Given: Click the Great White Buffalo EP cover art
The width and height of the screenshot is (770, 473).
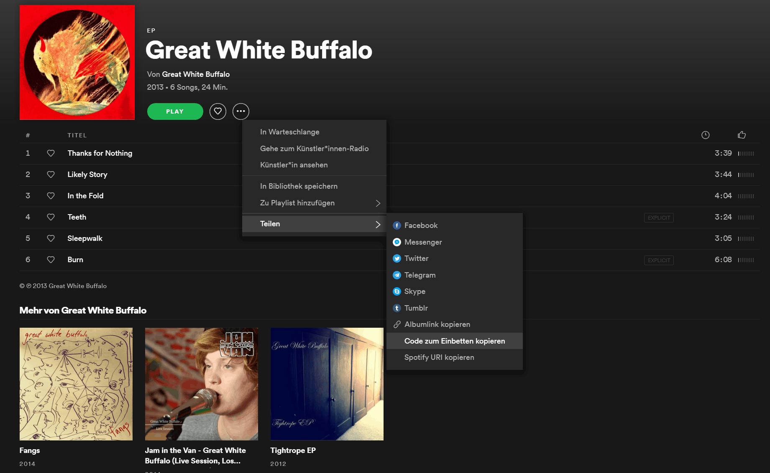Looking at the screenshot, I should pyautogui.click(x=77, y=62).
